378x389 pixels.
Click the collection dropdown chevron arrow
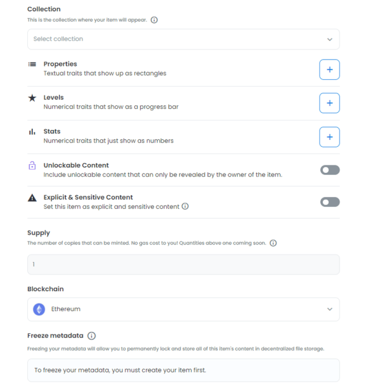[x=330, y=39]
